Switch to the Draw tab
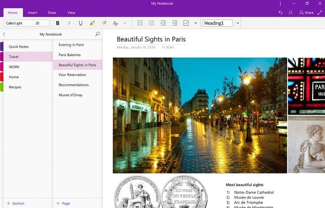 pyautogui.click(x=52, y=13)
